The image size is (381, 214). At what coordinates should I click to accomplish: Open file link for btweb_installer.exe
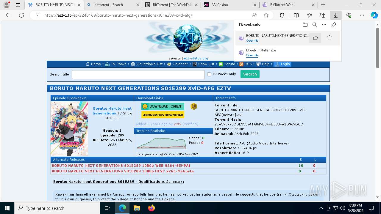click(x=252, y=55)
